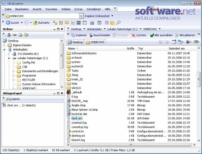The width and height of the screenshot is (202, 154).
Task: Click the dual-pane view icon
Action: [x=99, y=23]
